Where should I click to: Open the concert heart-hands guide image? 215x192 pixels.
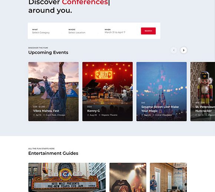point(128,177)
